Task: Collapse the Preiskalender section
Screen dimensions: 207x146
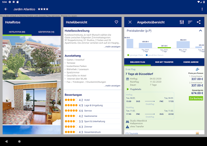Action: point(201,31)
